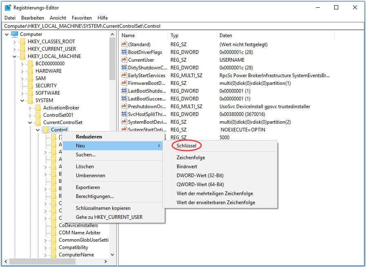
Task: Open the Favoriten menu
Action: 82,18
